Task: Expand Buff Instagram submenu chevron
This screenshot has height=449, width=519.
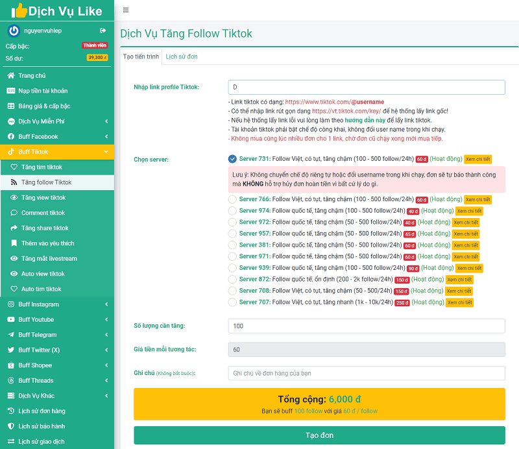Action: pyautogui.click(x=106, y=304)
